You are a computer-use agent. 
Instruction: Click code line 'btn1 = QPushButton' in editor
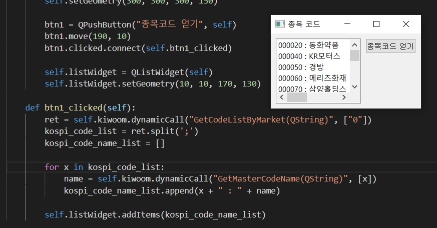pyautogui.click(x=141, y=24)
